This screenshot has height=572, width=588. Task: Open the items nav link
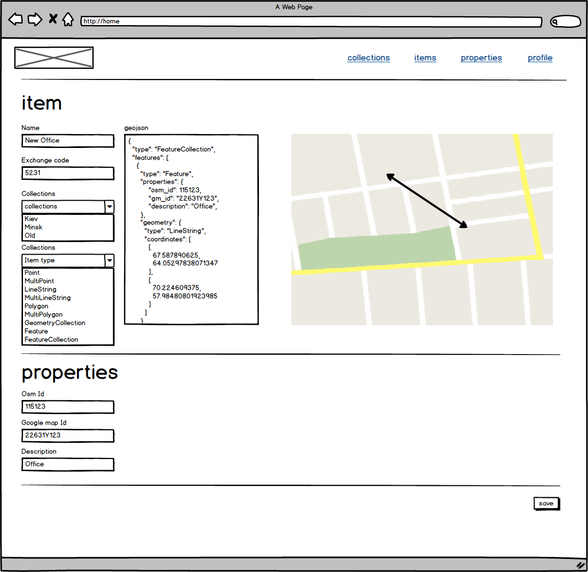click(425, 58)
